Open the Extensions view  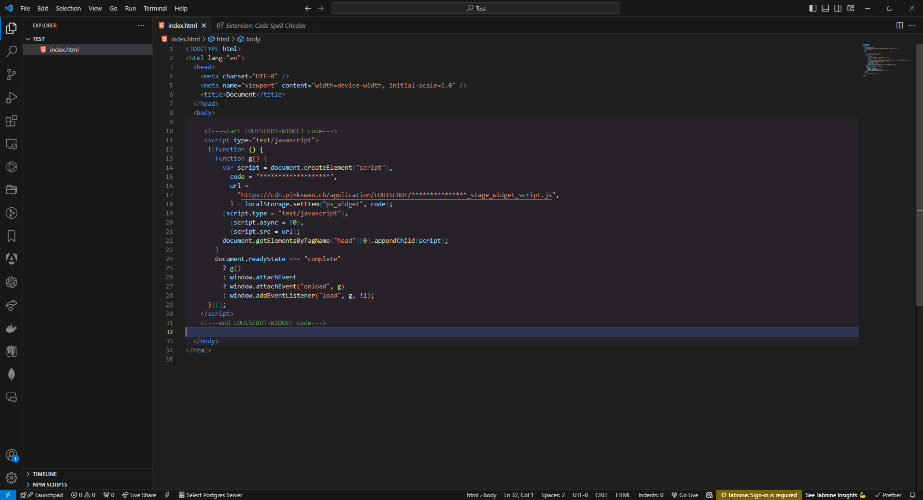(12, 121)
